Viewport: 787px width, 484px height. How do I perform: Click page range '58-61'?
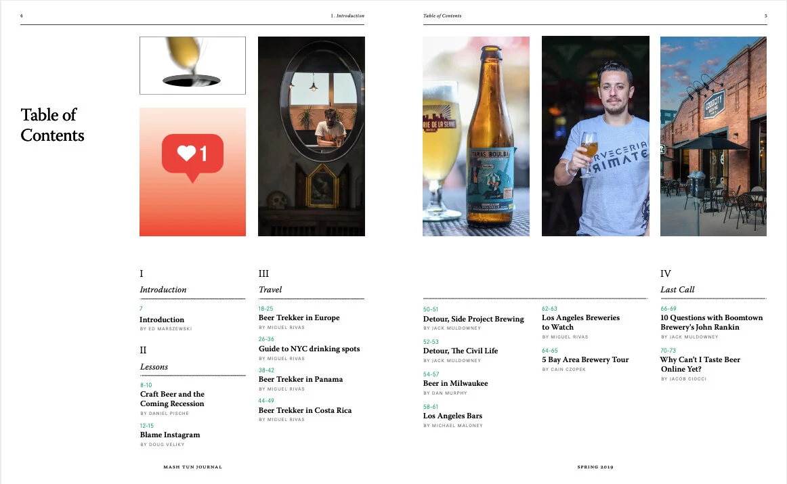click(431, 407)
